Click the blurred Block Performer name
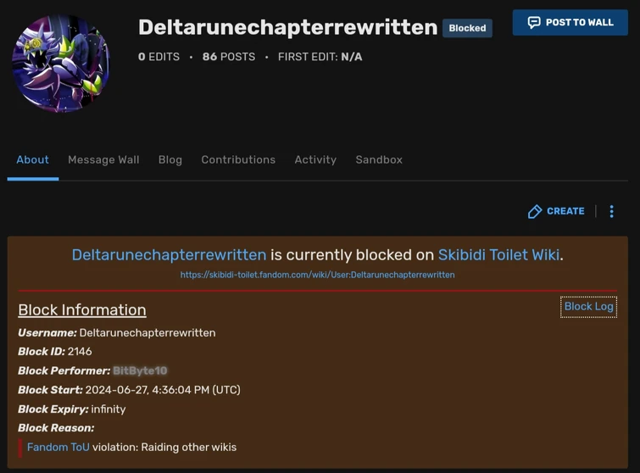Image resolution: width=640 pixels, height=473 pixels. (x=140, y=370)
